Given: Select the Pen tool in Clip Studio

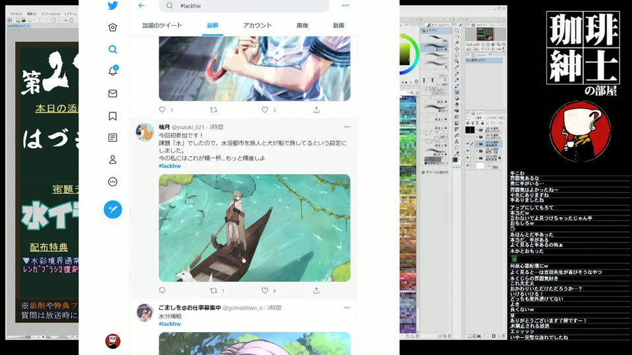Looking at the screenshot, I should click(457, 74).
